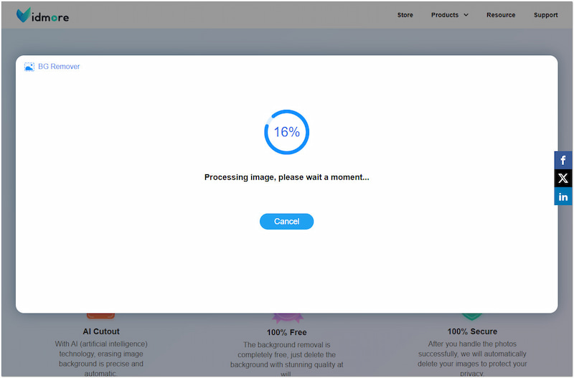
Task: Click the orange icon above AI Cutout
Action: 101,316
